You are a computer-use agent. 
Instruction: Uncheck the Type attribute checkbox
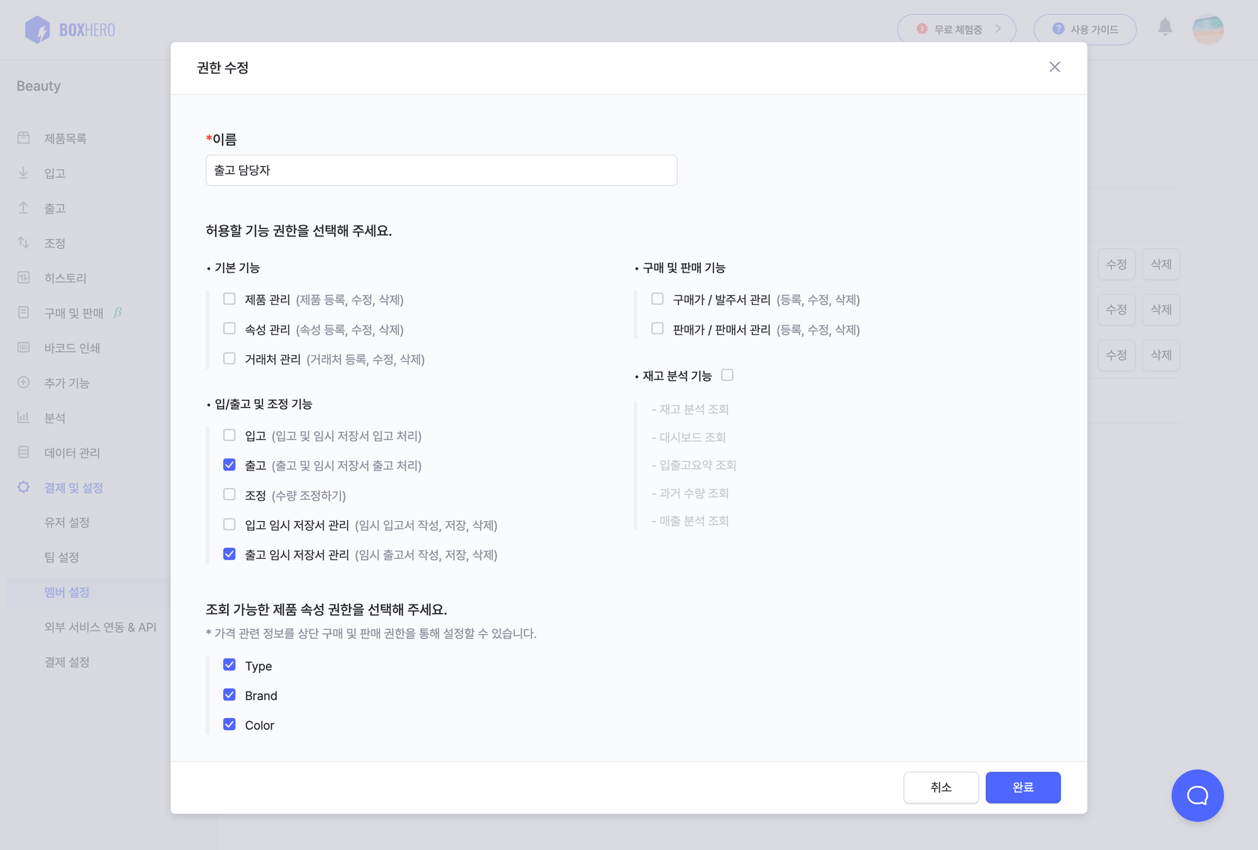(x=230, y=665)
